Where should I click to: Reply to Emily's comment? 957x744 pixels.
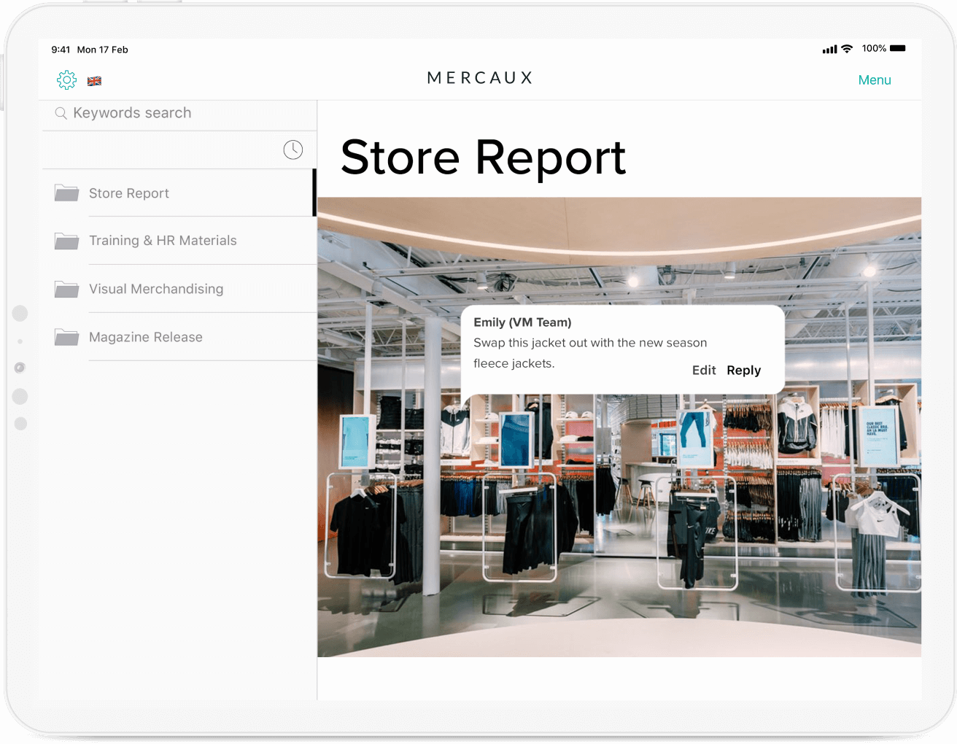point(743,371)
